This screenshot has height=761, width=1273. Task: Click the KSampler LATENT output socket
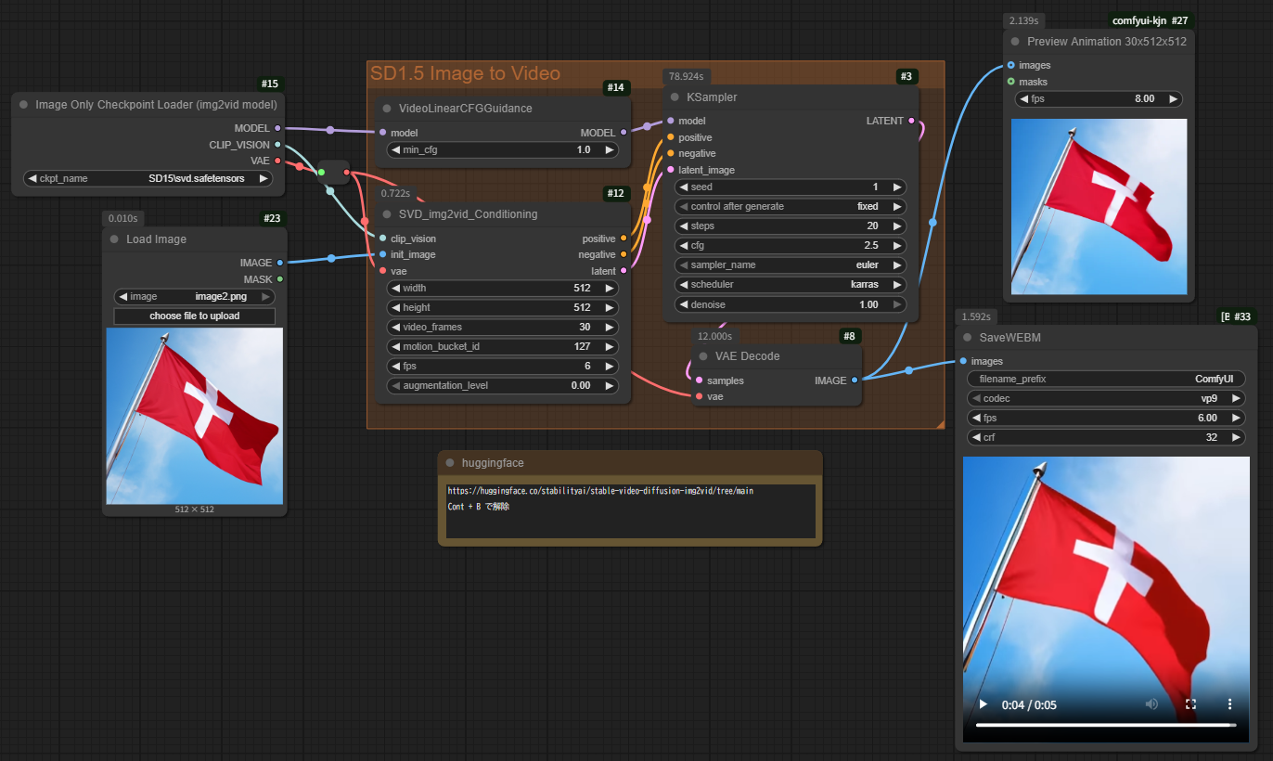[912, 122]
